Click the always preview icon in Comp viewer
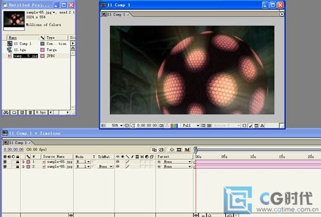Image resolution: width=321 pixels, height=217 pixels. pyautogui.click(x=103, y=125)
